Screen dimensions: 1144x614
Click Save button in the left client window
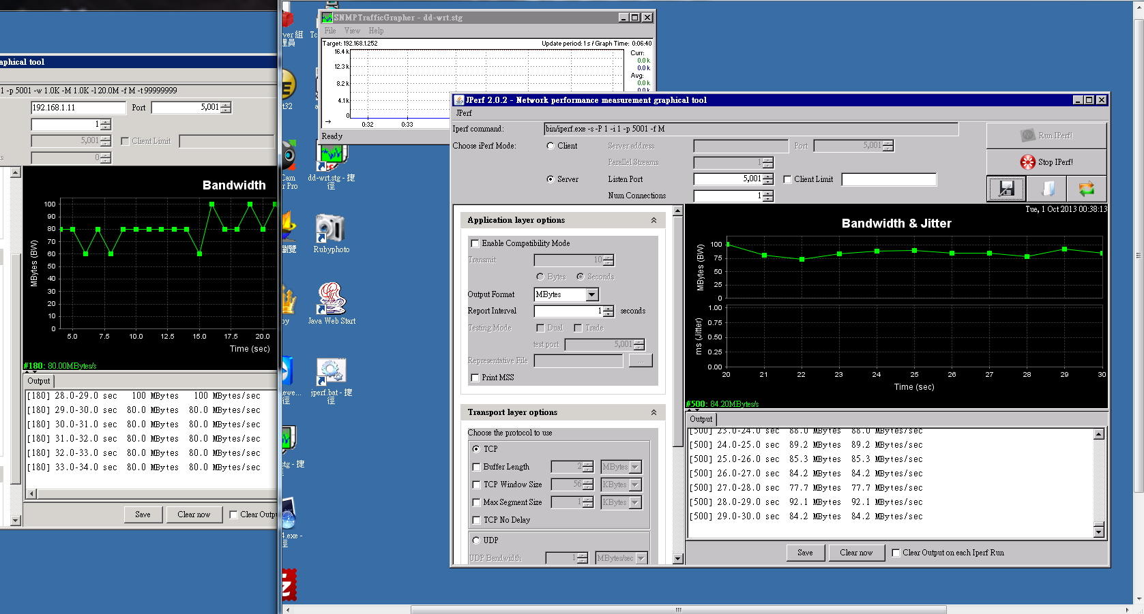coord(143,515)
